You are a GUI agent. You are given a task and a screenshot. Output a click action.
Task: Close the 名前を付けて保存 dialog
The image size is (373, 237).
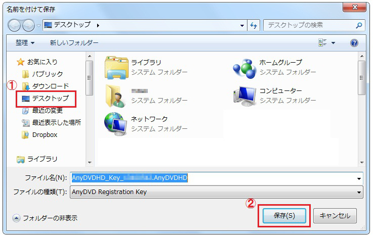coord(354,7)
